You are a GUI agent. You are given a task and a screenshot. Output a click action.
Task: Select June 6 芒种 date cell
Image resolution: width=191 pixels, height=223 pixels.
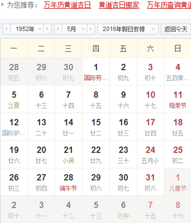123,210
